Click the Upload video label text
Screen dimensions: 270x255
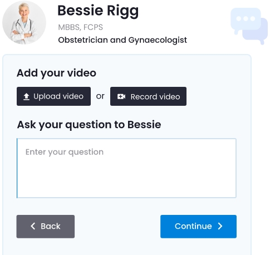point(58,96)
